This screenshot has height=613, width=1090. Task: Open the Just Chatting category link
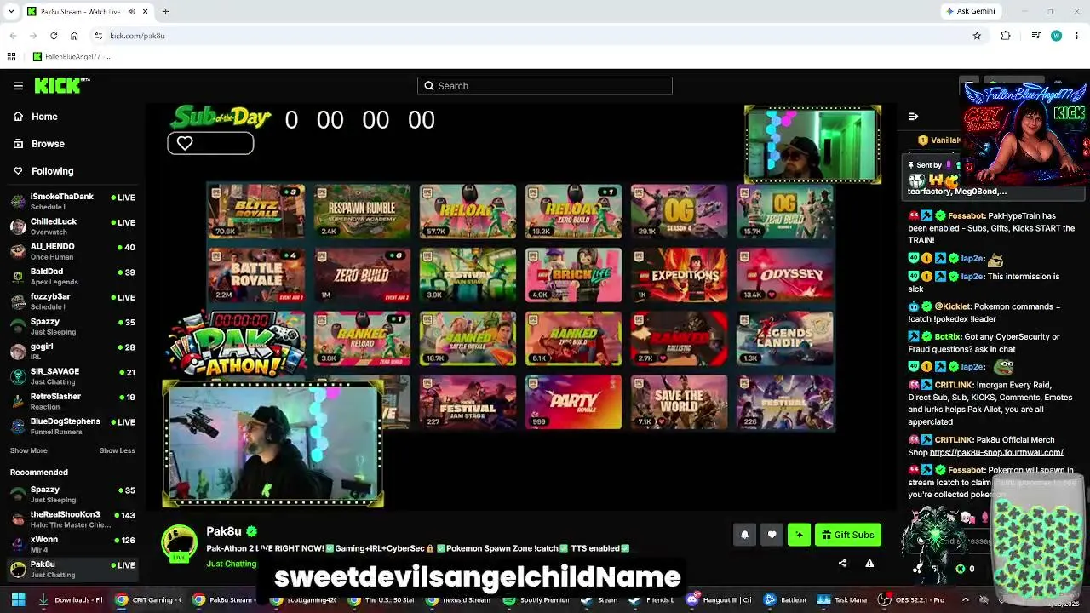click(231, 564)
